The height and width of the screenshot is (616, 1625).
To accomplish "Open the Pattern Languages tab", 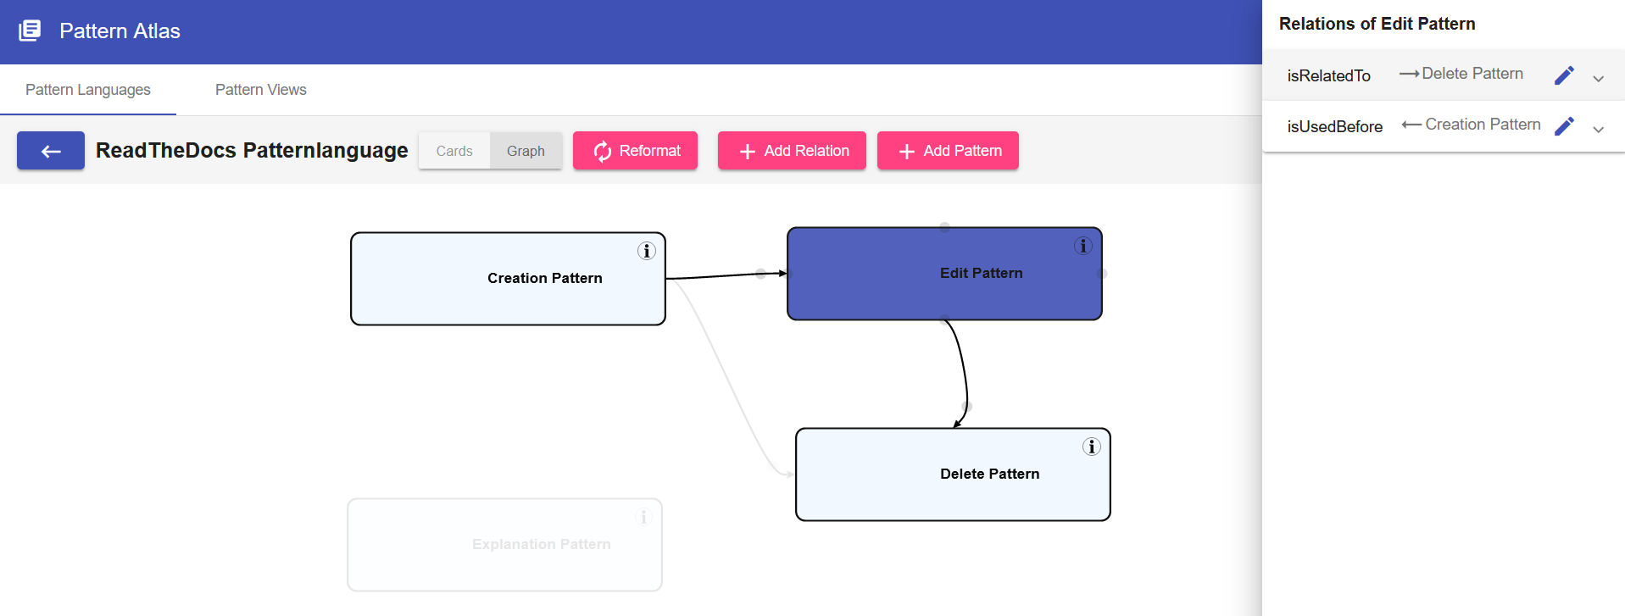I will [x=88, y=90].
